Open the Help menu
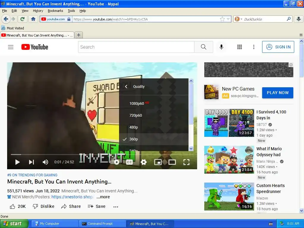The height and width of the screenshot is (228, 304). point(83,11)
